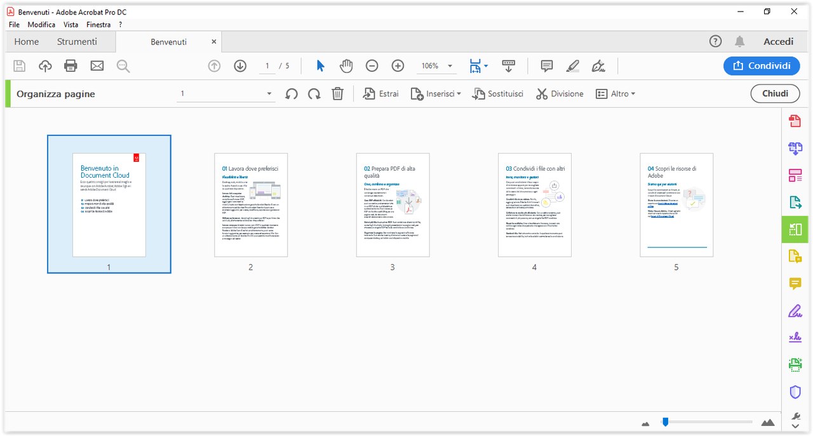Open Combine Files tool in sidebar
Screen dimensions: 813x436
click(795, 149)
